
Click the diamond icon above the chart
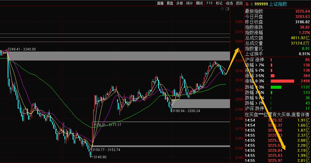(222, 9)
